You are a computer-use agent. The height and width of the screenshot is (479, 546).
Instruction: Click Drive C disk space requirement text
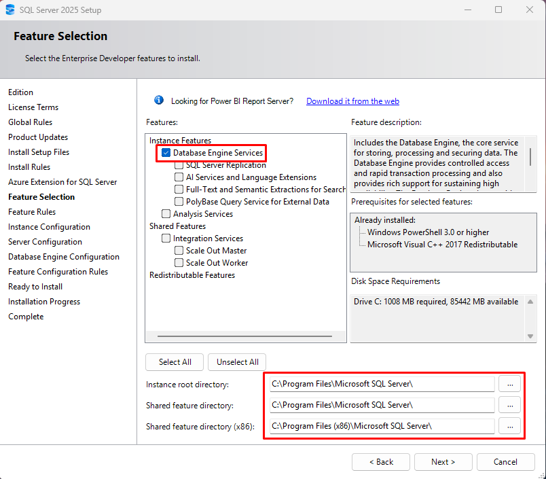click(436, 302)
